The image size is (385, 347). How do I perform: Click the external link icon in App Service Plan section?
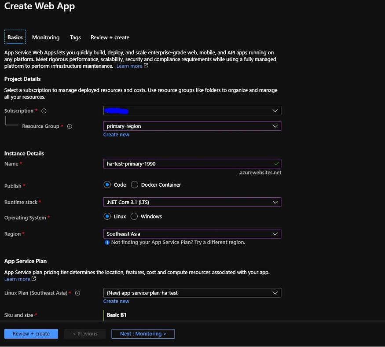(33, 279)
